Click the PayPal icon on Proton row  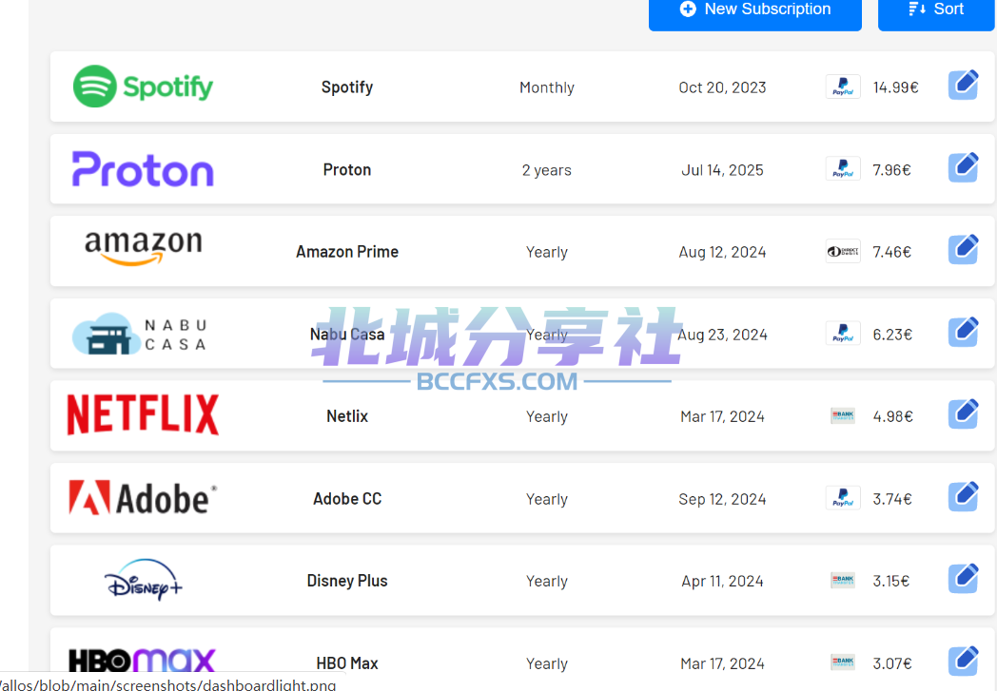843,169
